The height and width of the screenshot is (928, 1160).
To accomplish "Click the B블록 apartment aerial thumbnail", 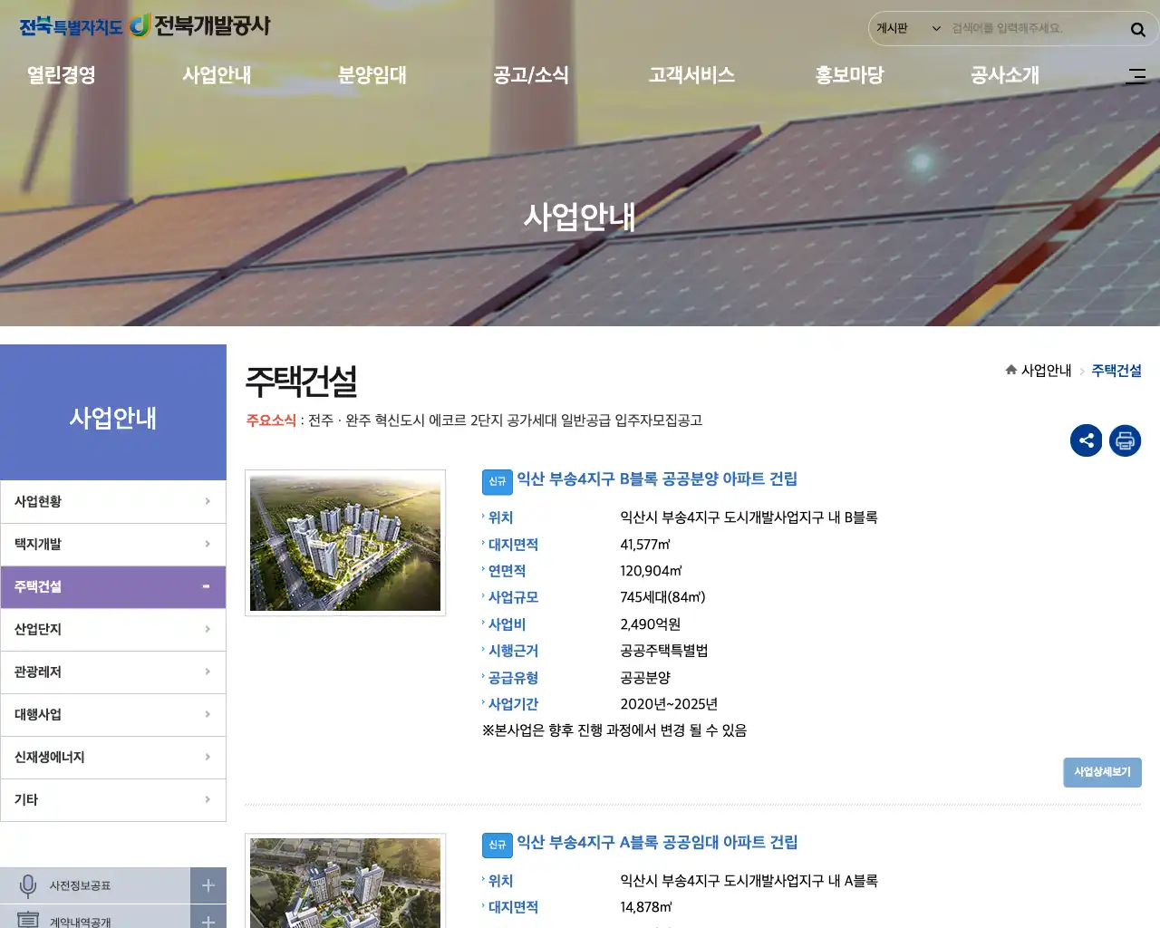I will click(x=345, y=543).
